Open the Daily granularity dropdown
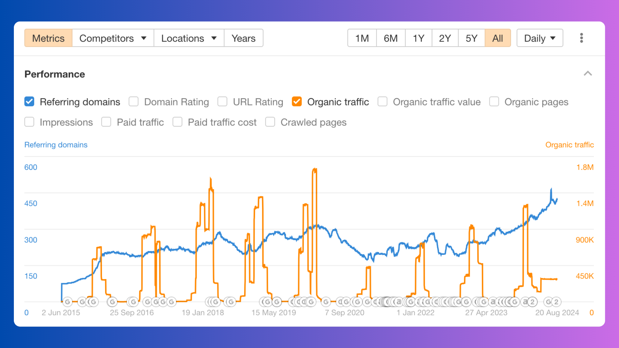Image resolution: width=619 pixels, height=348 pixels. [540, 38]
